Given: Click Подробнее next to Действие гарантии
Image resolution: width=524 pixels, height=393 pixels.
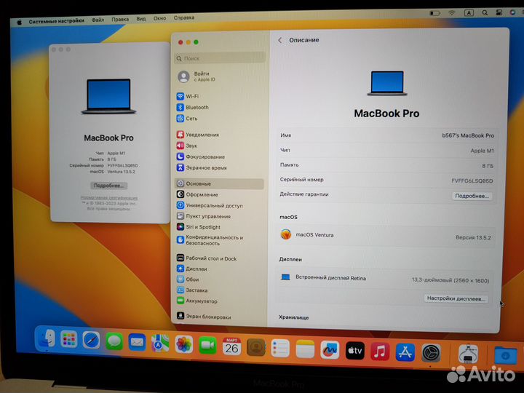Looking at the screenshot, I should [x=472, y=196].
